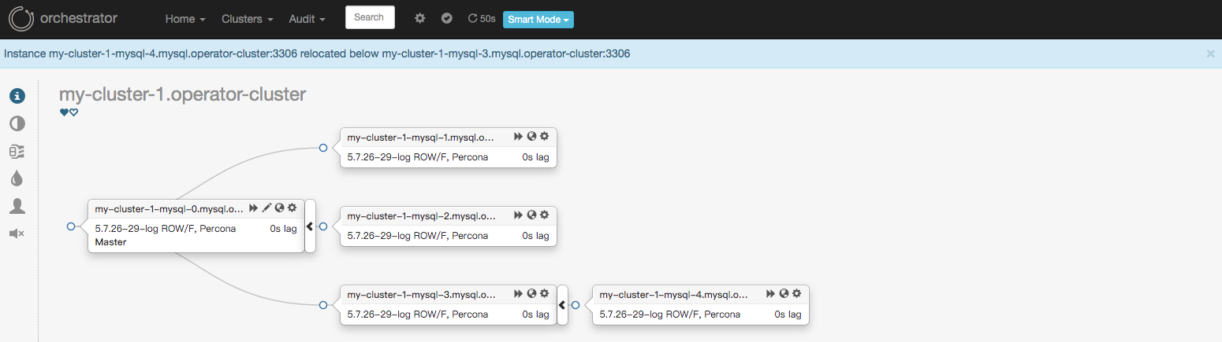Image resolution: width=1222 pixels, height=342 pixels.
Task: Click the water drop icon in sidebar
Action: point(17,178)
